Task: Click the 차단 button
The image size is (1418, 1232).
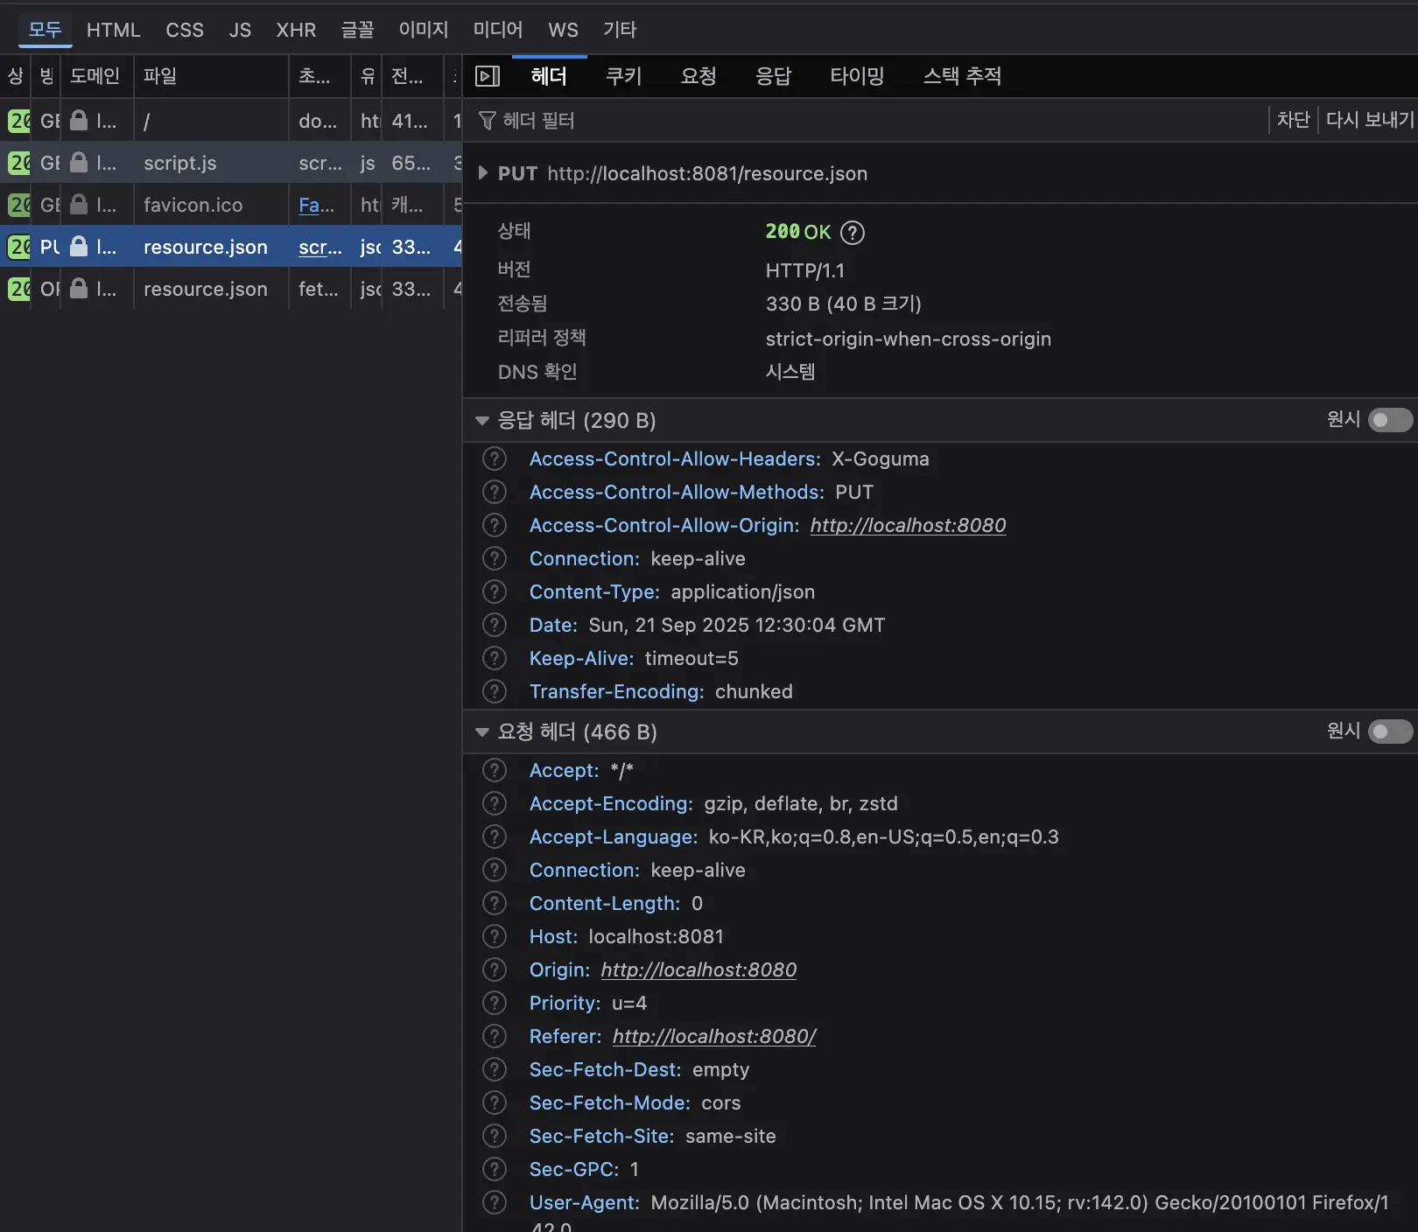Action: (x=1293, y=120)
